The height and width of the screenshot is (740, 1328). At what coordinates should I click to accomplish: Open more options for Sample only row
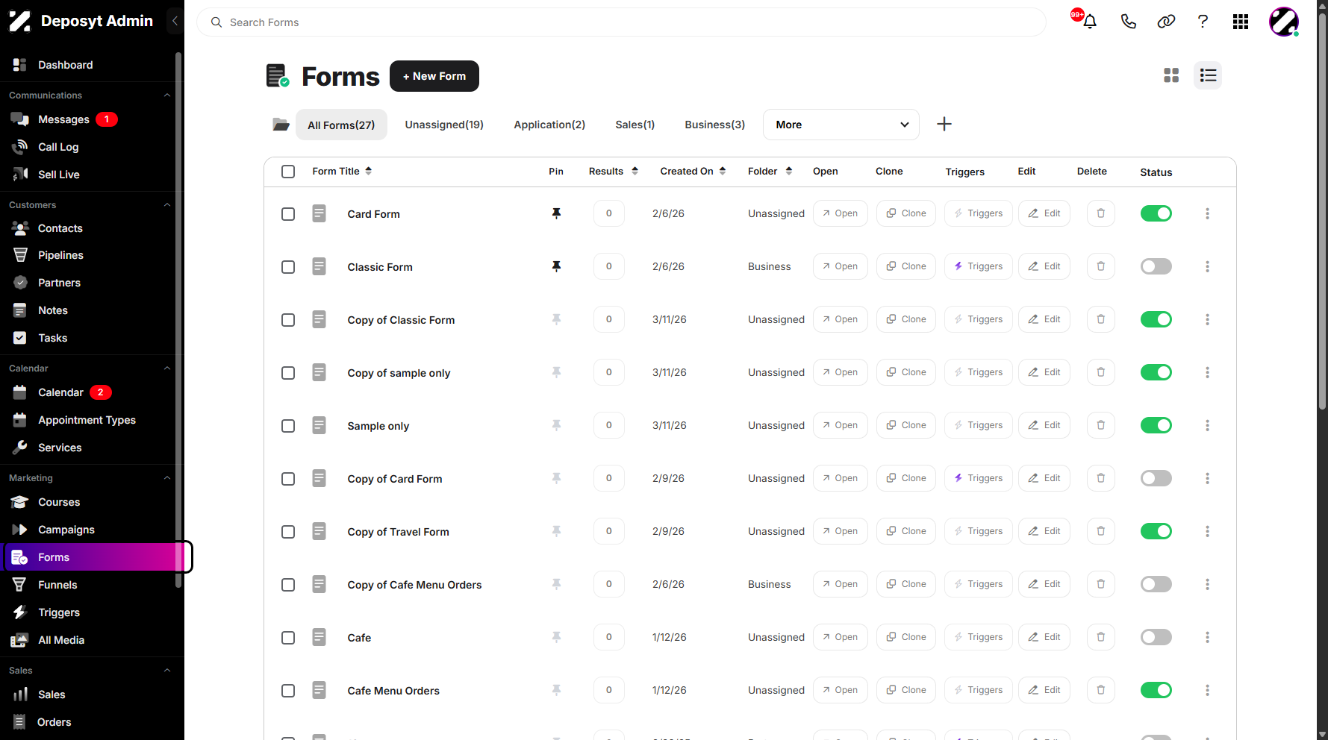click(x=1207, y=425)
